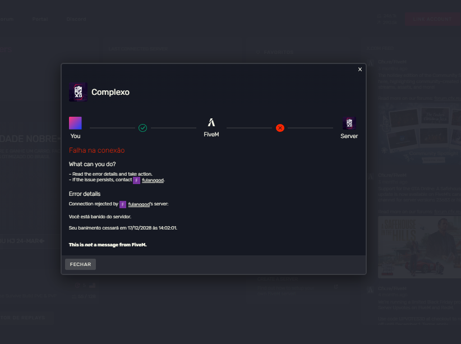The width and height of the screenshot is (461, 344).
Task: Open Discord menu item in background header
Action: click(x=76, y=19)
